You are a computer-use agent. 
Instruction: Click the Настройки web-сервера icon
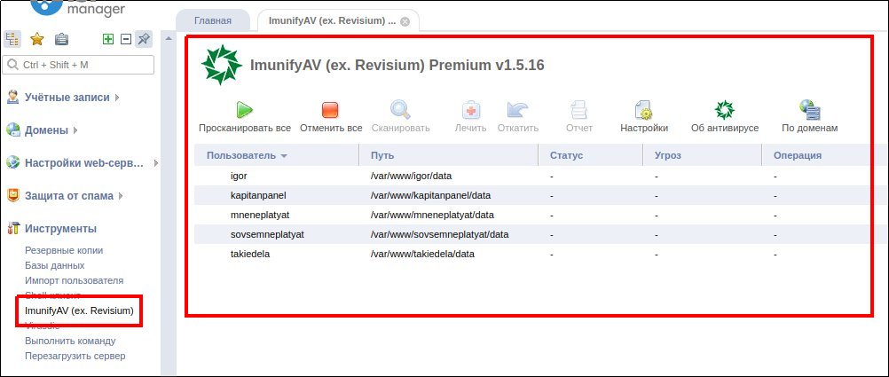[x=12, y=162]
